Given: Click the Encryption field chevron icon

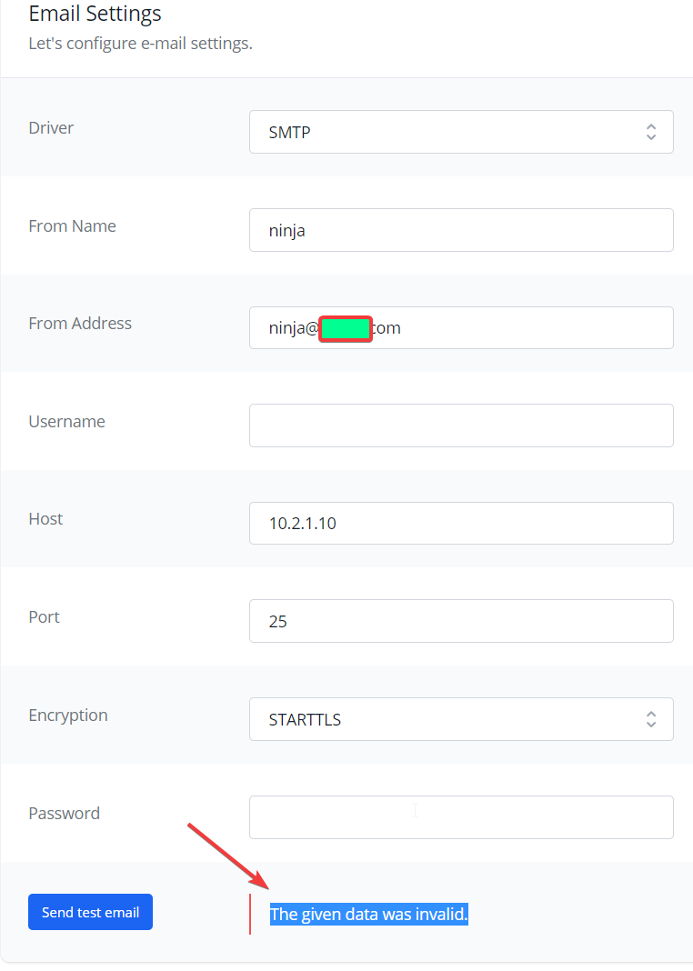Looking at the screenshot, I should tap(651, 718).
